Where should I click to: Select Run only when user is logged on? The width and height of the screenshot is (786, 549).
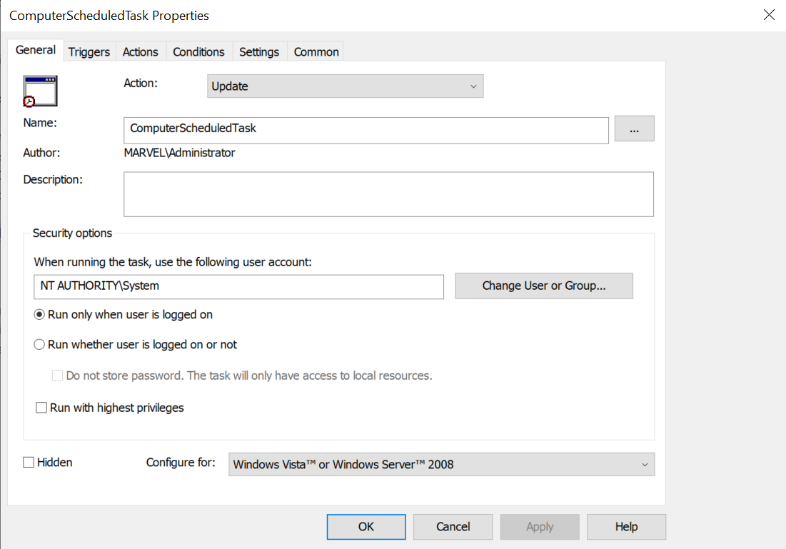click(40, 315)
